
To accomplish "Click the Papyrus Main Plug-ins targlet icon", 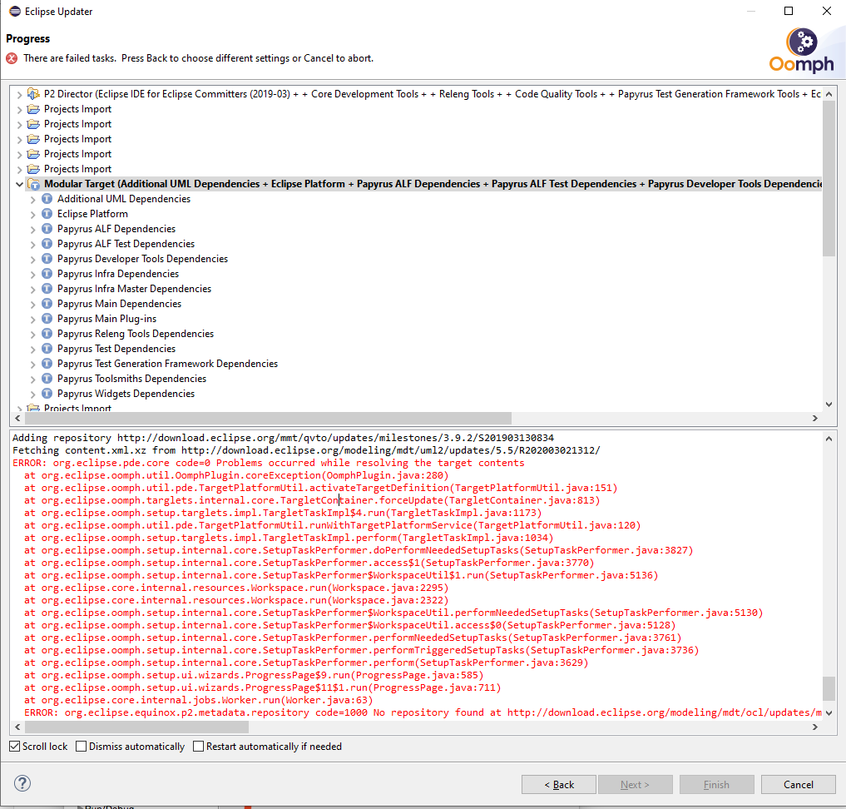I will pos(47,319).
